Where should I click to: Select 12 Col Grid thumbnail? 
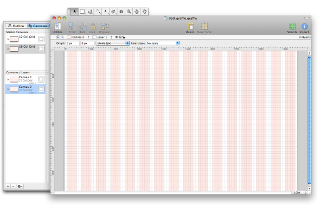click(14, 39)
